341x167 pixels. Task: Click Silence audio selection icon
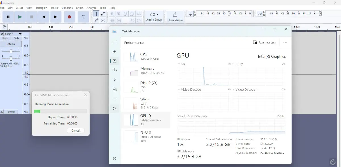coord(119,20)
